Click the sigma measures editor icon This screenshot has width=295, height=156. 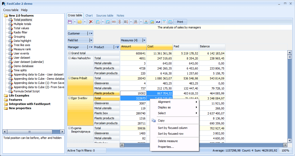(x=146, y=22)
